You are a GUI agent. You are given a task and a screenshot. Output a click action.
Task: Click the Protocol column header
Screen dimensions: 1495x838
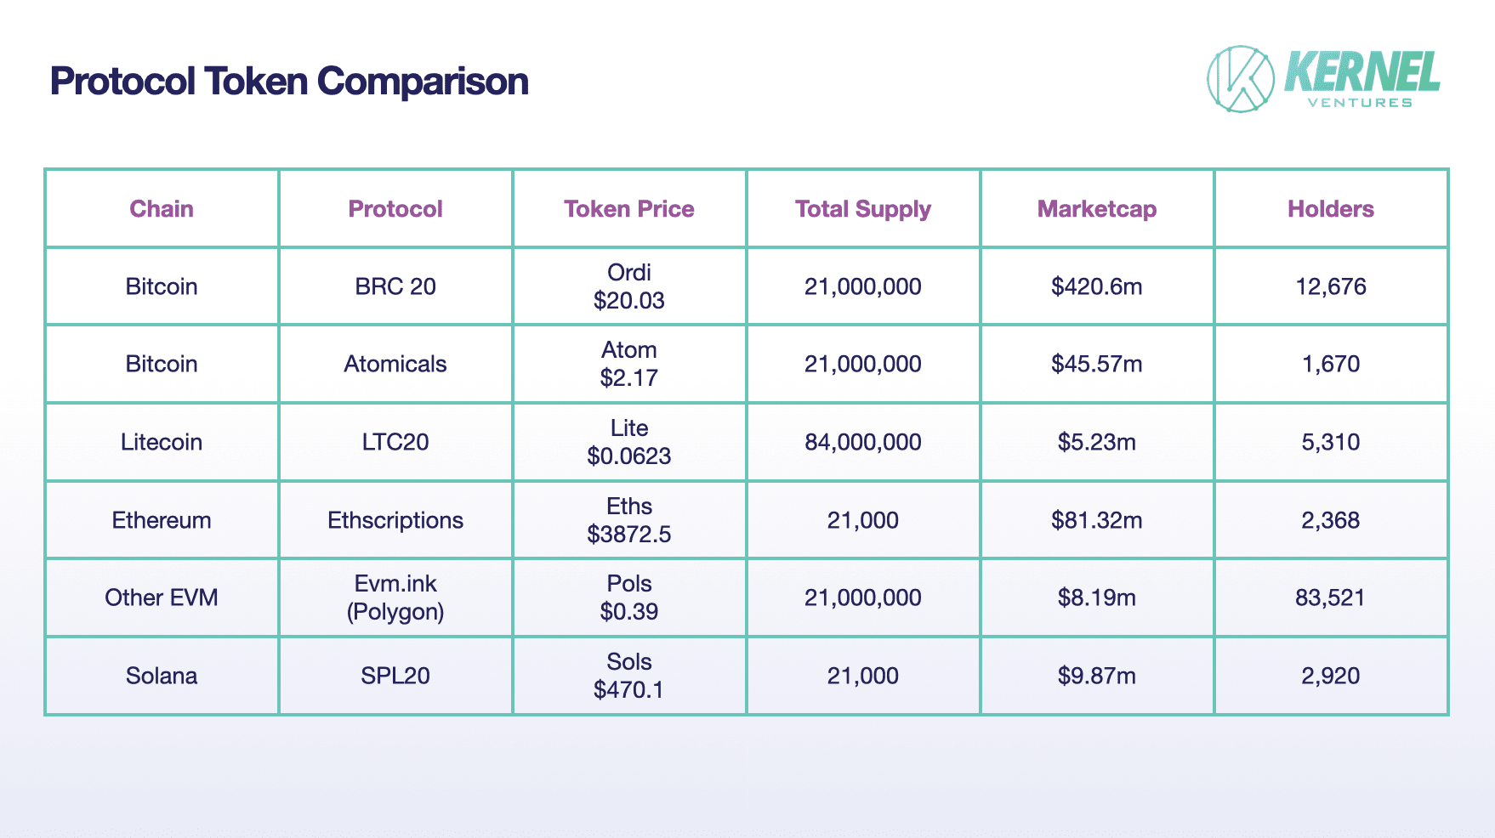(395, 209)
